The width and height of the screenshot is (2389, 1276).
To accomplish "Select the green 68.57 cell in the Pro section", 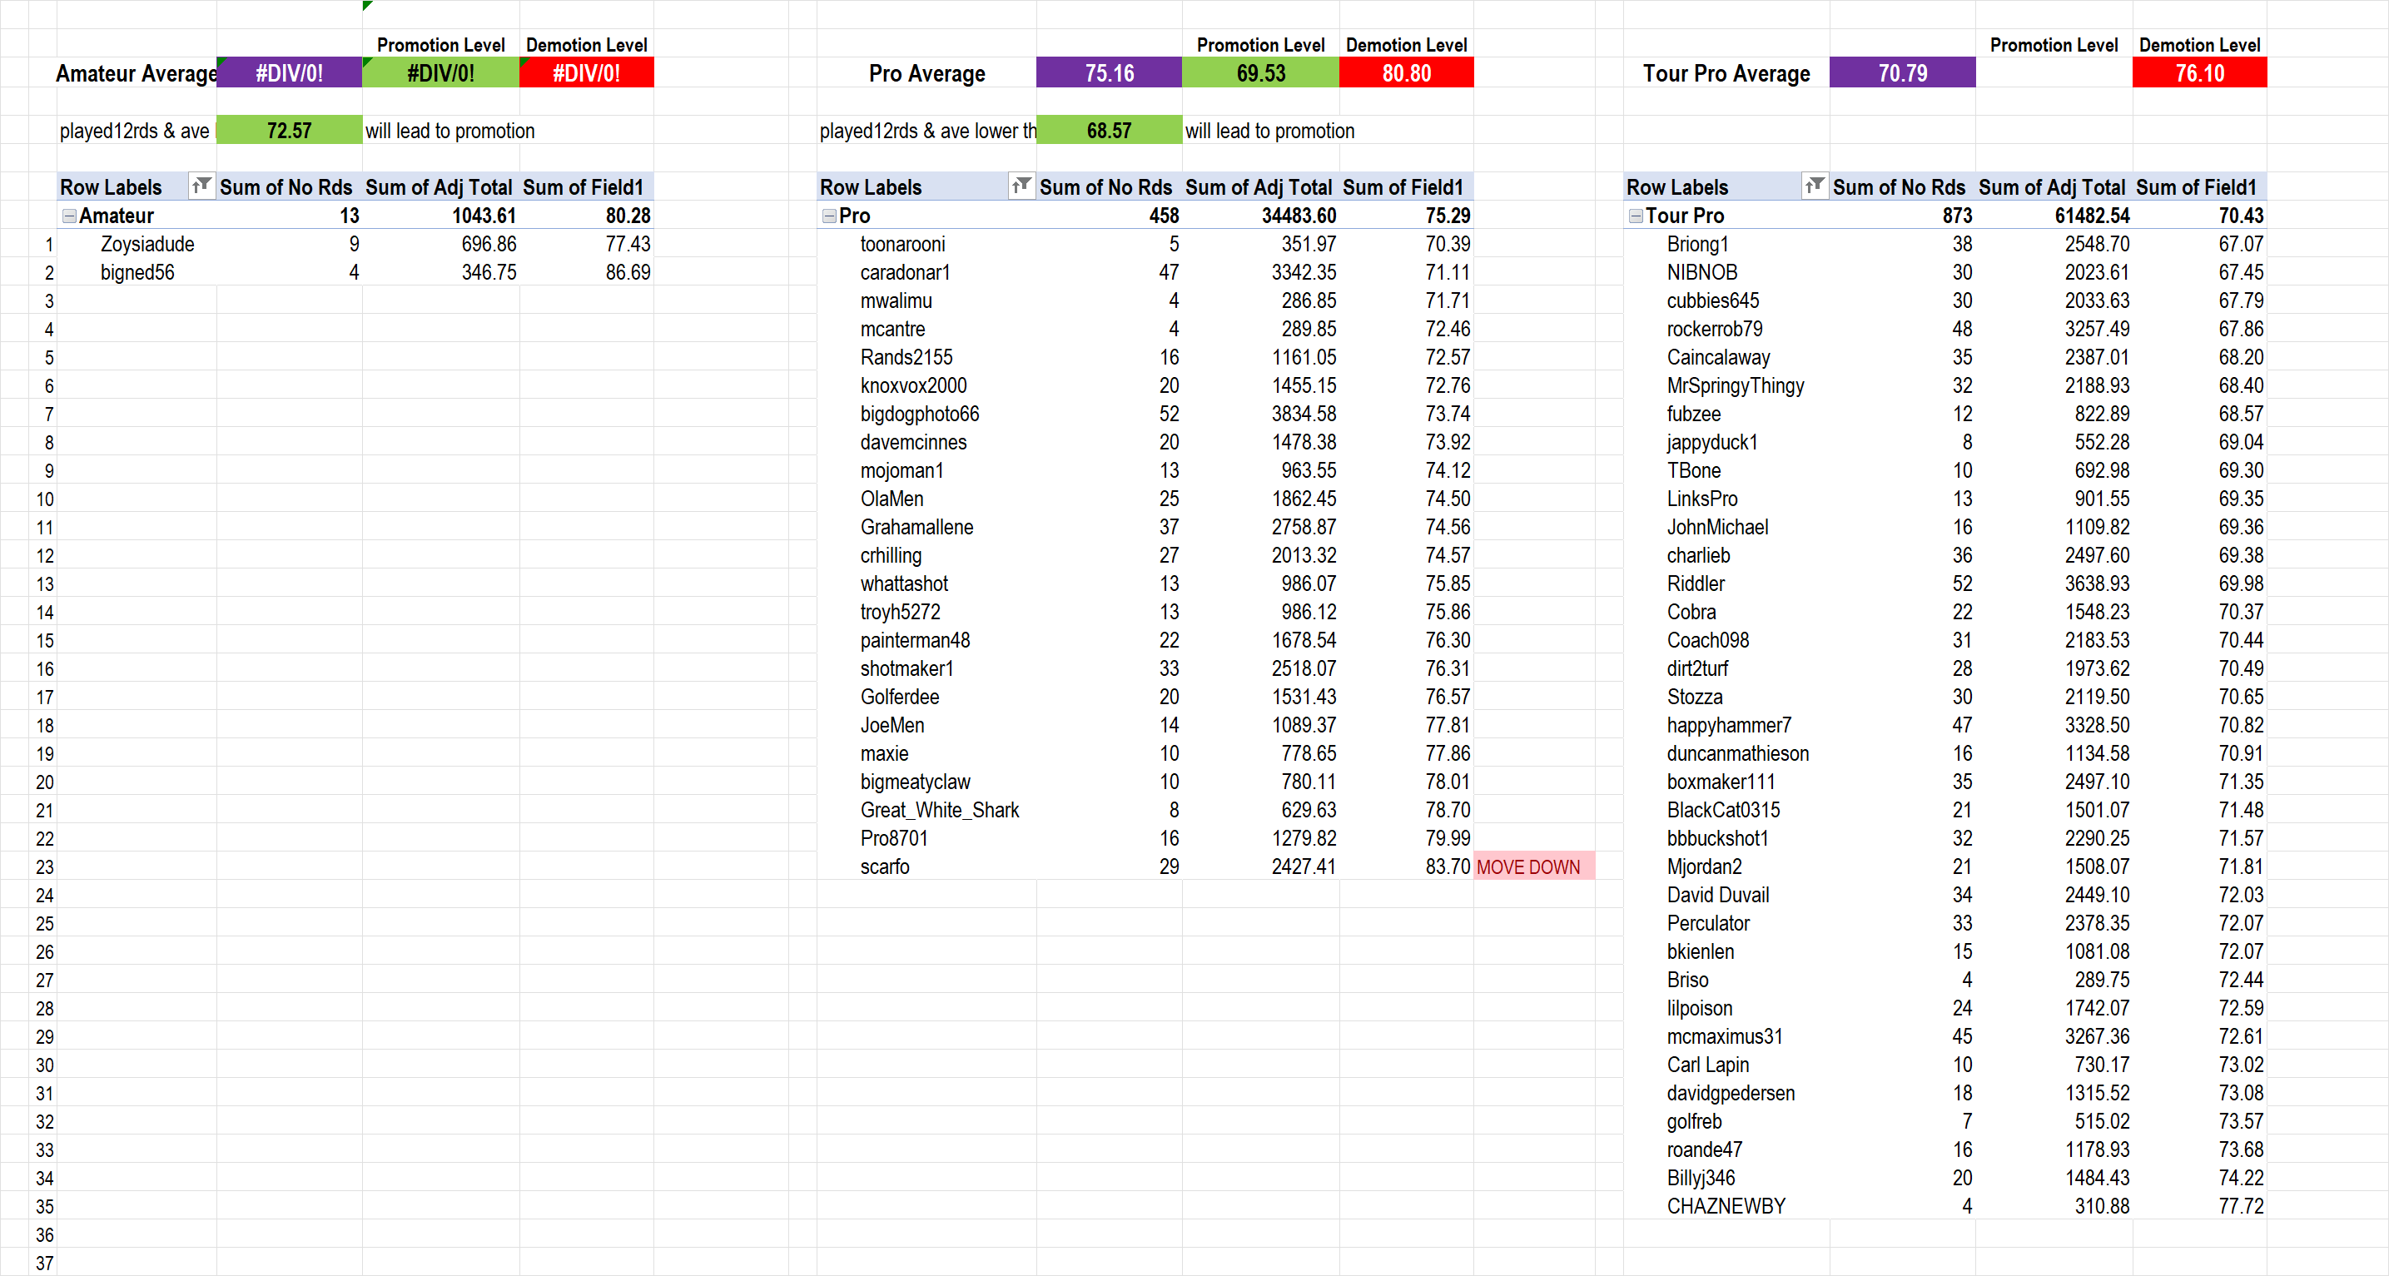I will click(1108, 131).
